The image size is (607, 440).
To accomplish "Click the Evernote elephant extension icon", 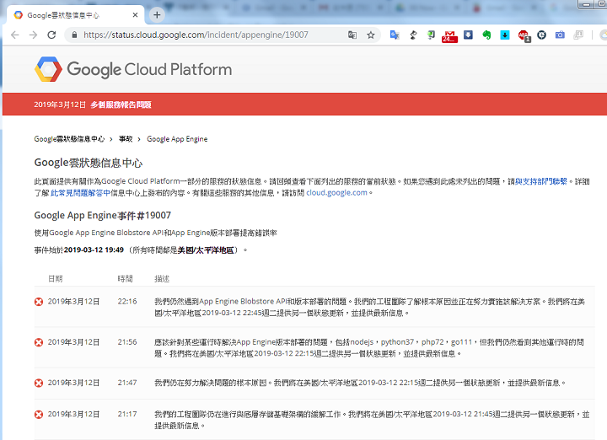I will (x=486, y=35).
